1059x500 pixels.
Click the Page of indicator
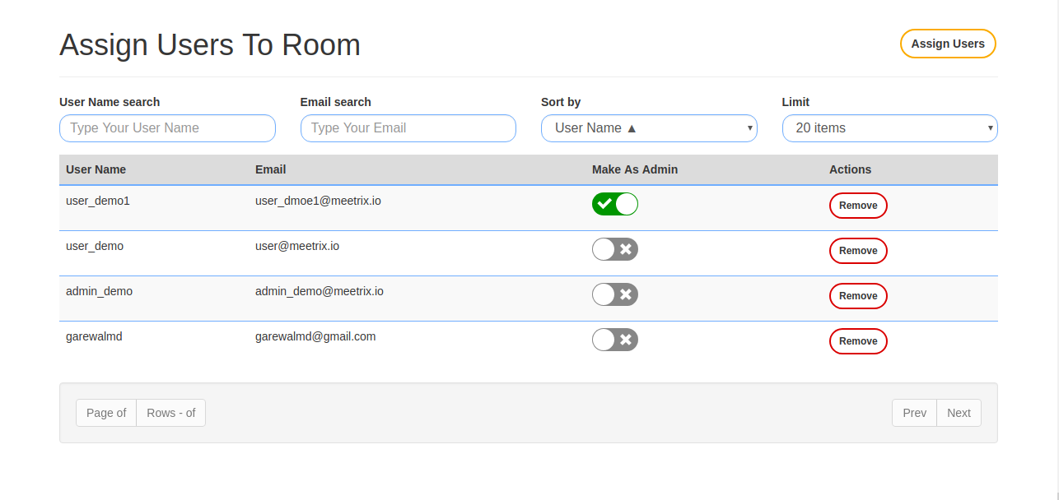106,413
